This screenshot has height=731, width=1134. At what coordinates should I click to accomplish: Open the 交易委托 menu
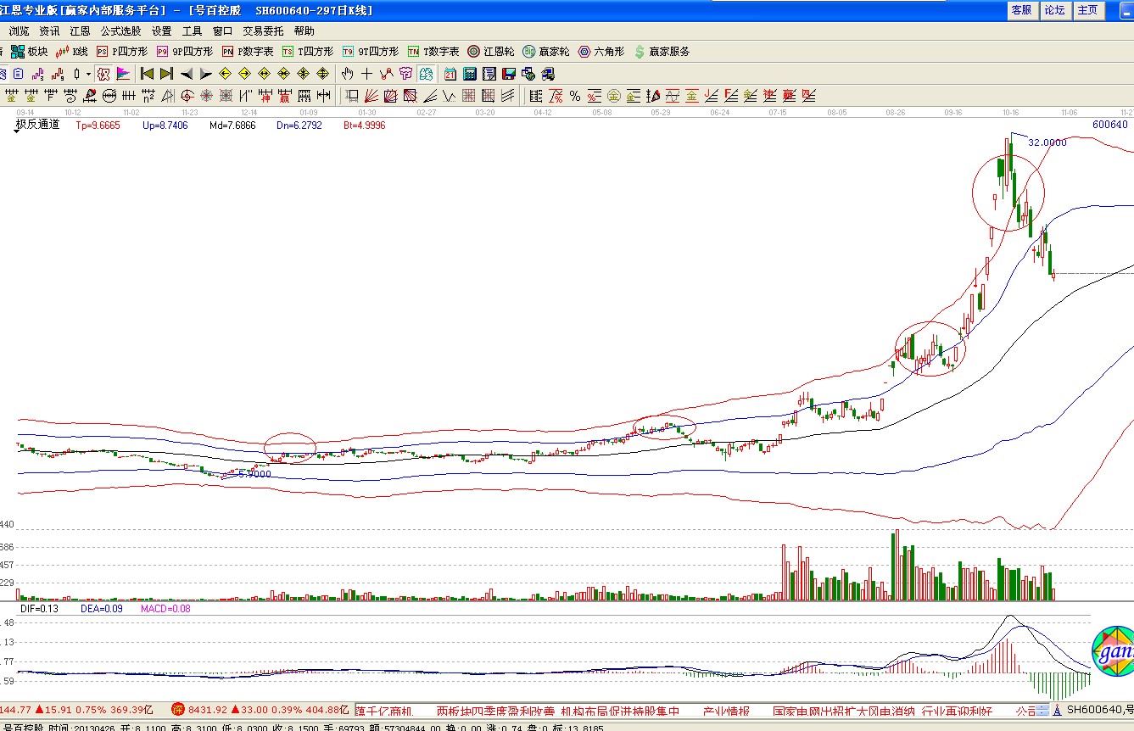click(263, 31)
